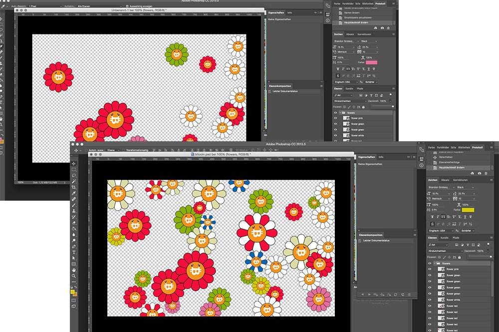Screen dimensions: 499x332
Task: Toggle 'Transformationsstrg.' checkbox in front options bar
Action: [124, 150]
